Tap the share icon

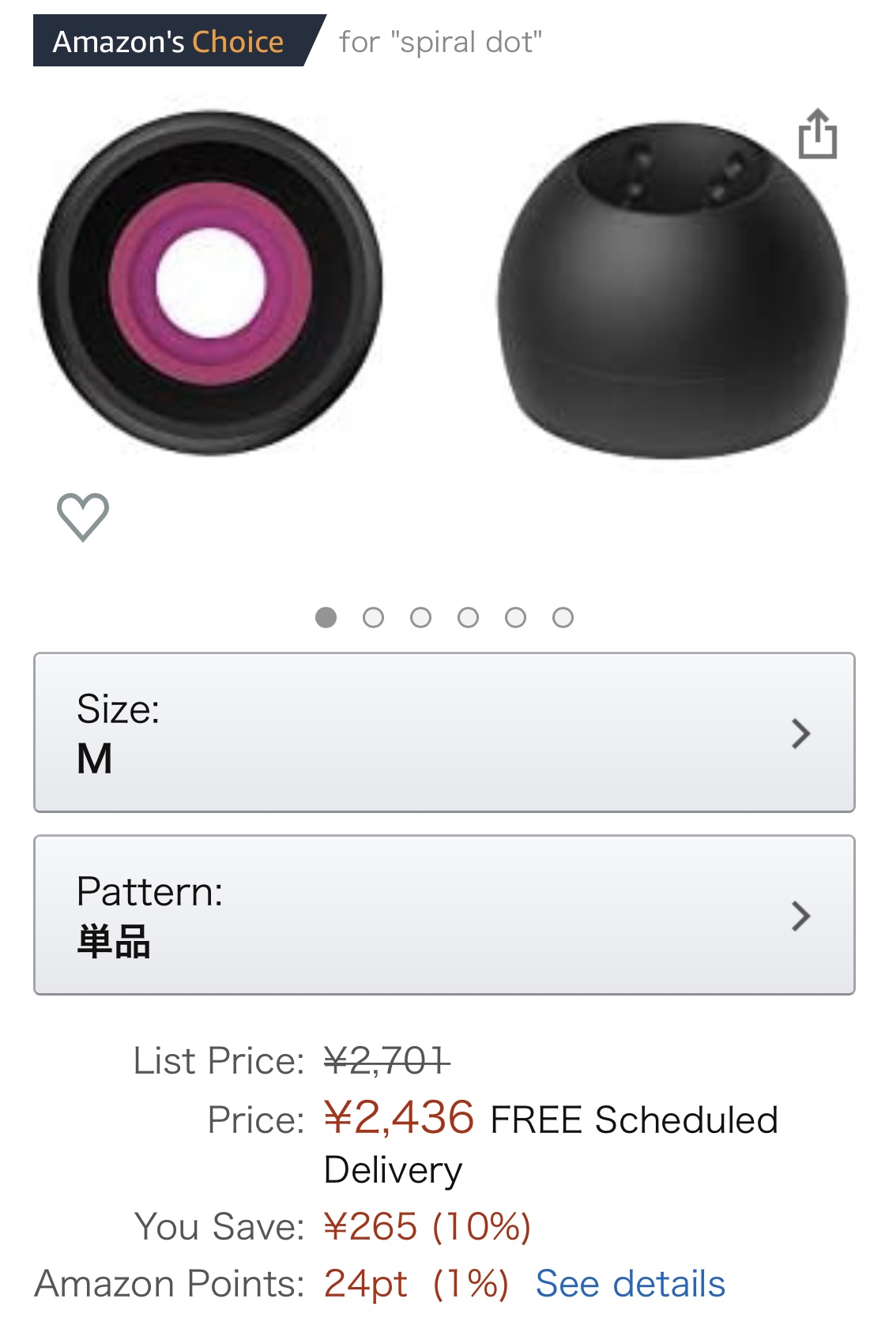click(817, 134)
